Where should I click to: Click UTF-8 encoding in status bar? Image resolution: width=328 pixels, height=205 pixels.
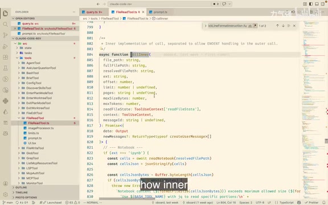260,203
